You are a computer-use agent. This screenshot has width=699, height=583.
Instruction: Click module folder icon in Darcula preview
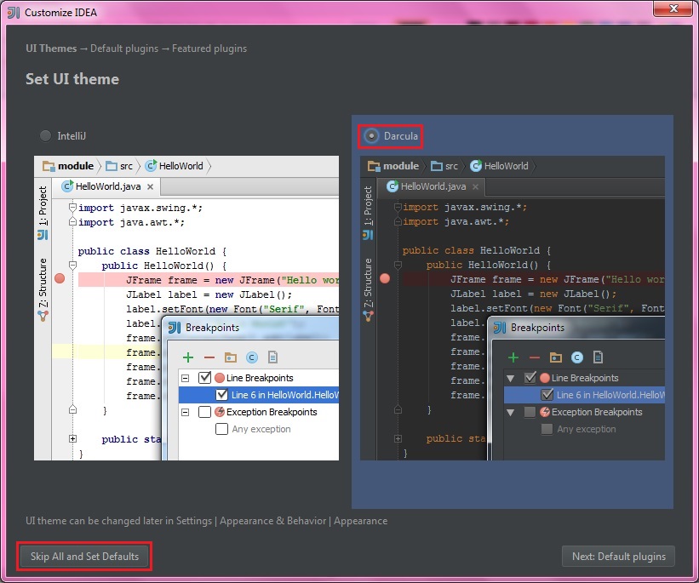[374, 166]
